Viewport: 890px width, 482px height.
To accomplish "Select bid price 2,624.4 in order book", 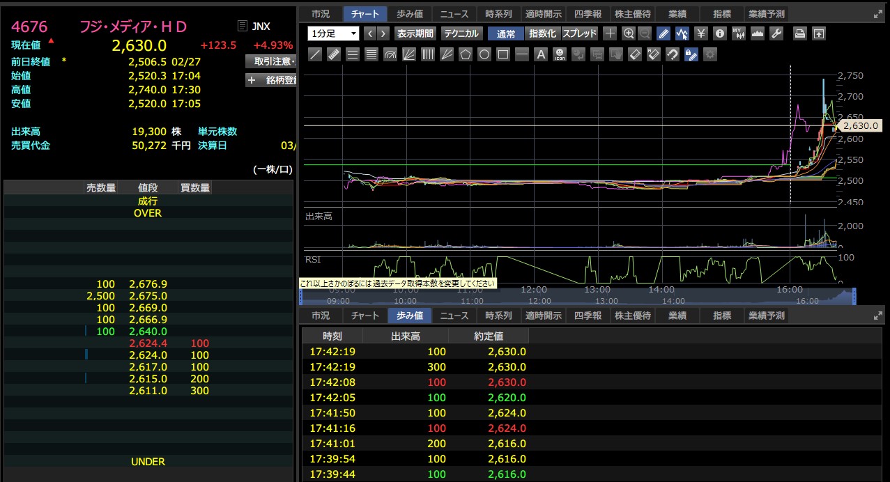I will coord(148,343).
